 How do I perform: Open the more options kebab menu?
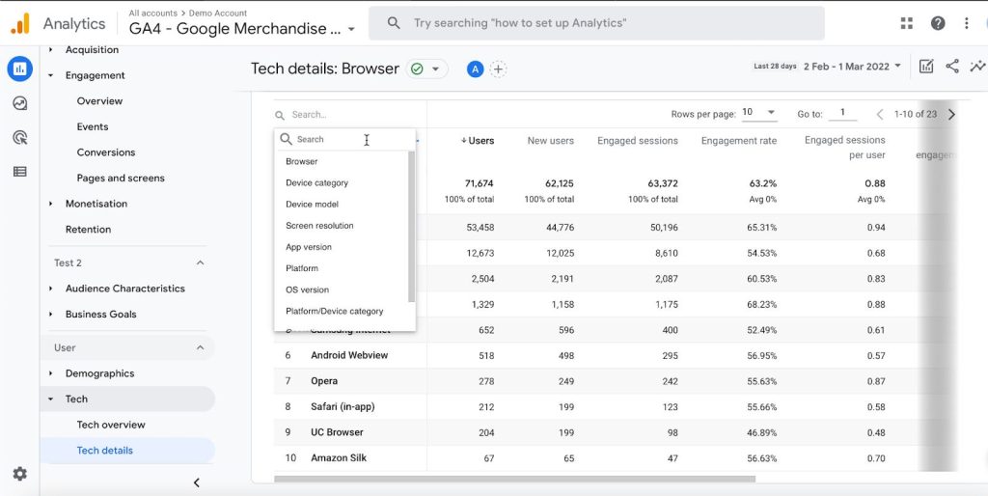[x=967, y=23]
